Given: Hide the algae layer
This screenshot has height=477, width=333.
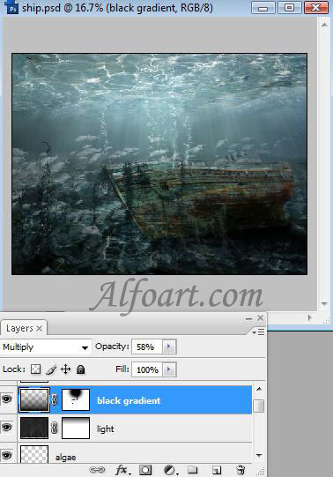Looking at the screenshot, I should click(7, 456).
